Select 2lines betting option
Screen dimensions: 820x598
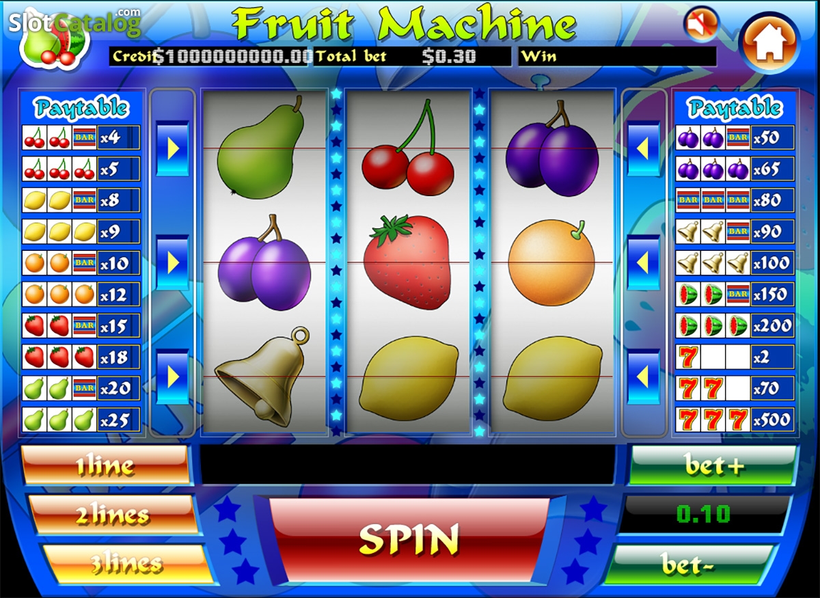click(x=113, y=515)
